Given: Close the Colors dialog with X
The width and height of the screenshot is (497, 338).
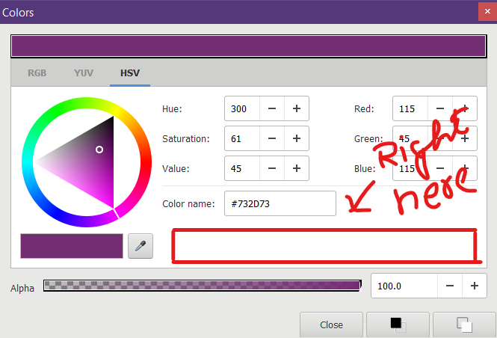Looking at the screenshot, I should coord(487,11).
